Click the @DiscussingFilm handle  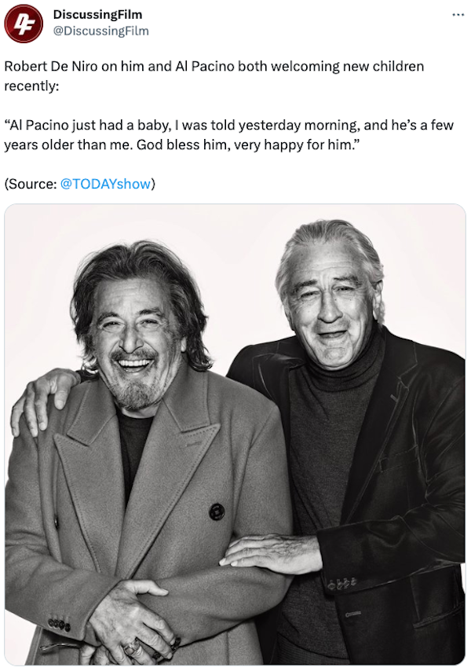click(x=100, y=31)
